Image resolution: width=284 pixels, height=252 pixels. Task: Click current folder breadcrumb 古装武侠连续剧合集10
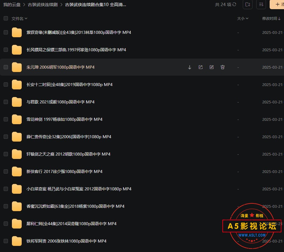[x=96, y=5]
